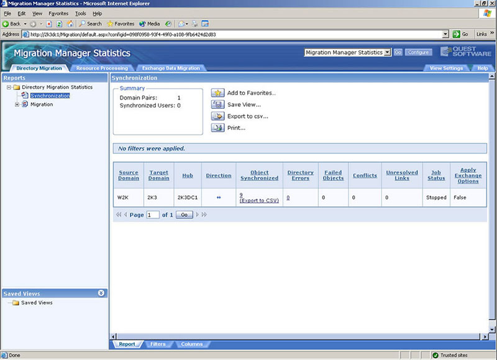Go to next page arrow icon
The width and height of the screenshot is (497, 360).
pos(197,215)
